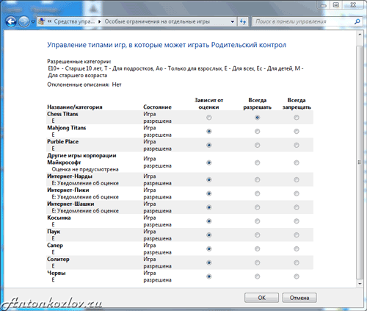Click the "Сапер" game name
This screenshot has width=367, height=311.
pyautogui.click(x=55, y=246)
